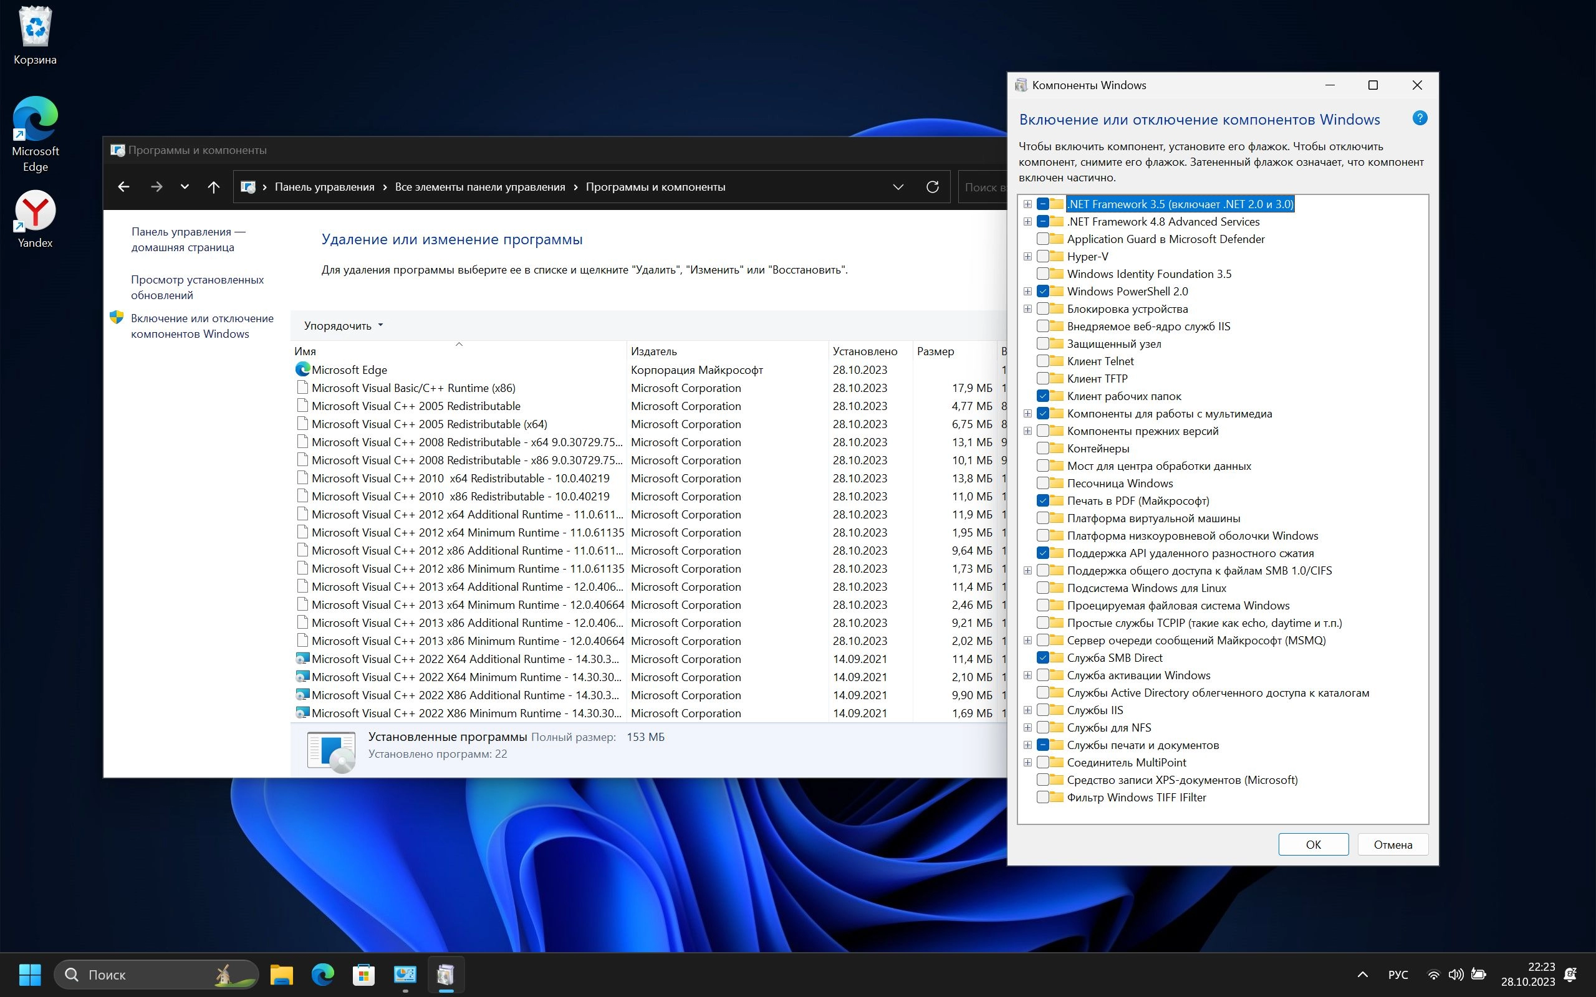The image size is (1596, 997).
Task: Click the up-folder arrow navigation icon
Action: point(214,186)
